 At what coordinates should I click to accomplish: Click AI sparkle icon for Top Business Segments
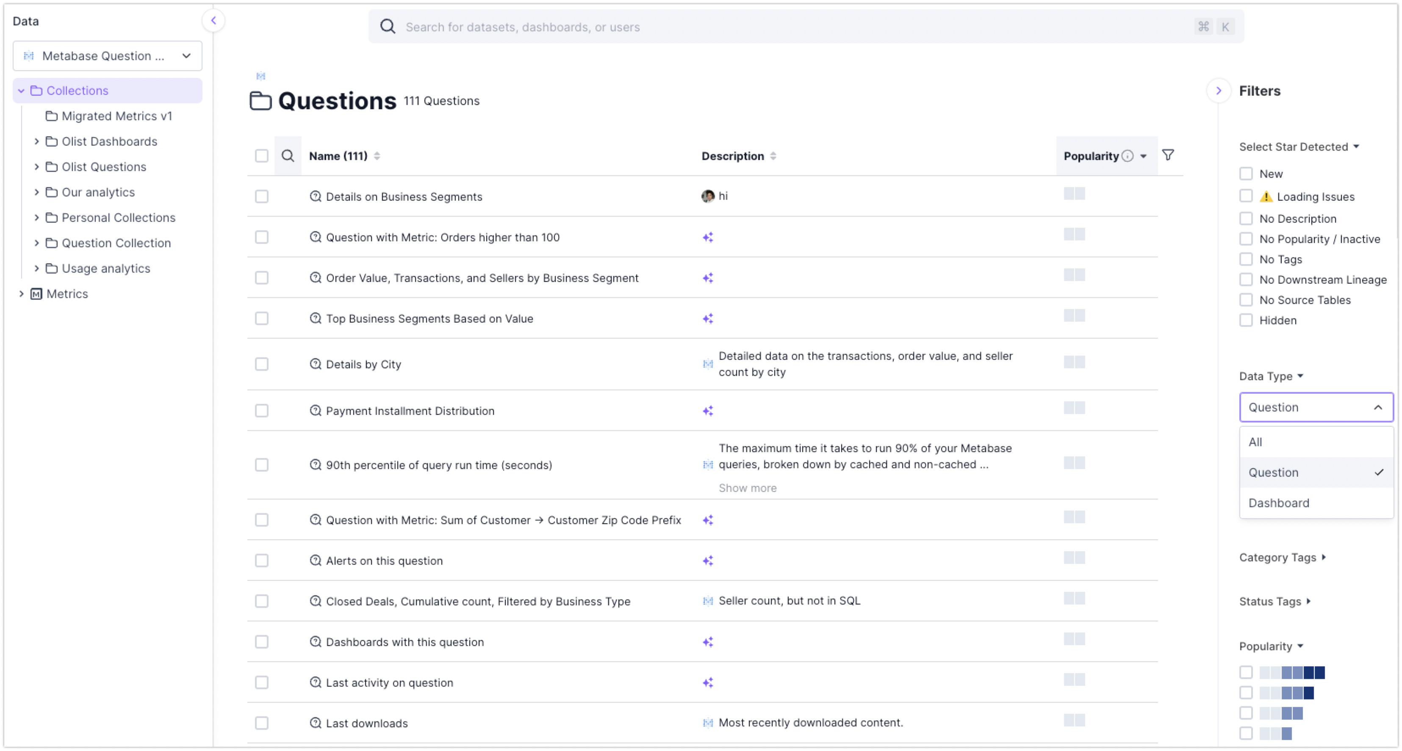(707, 319)
